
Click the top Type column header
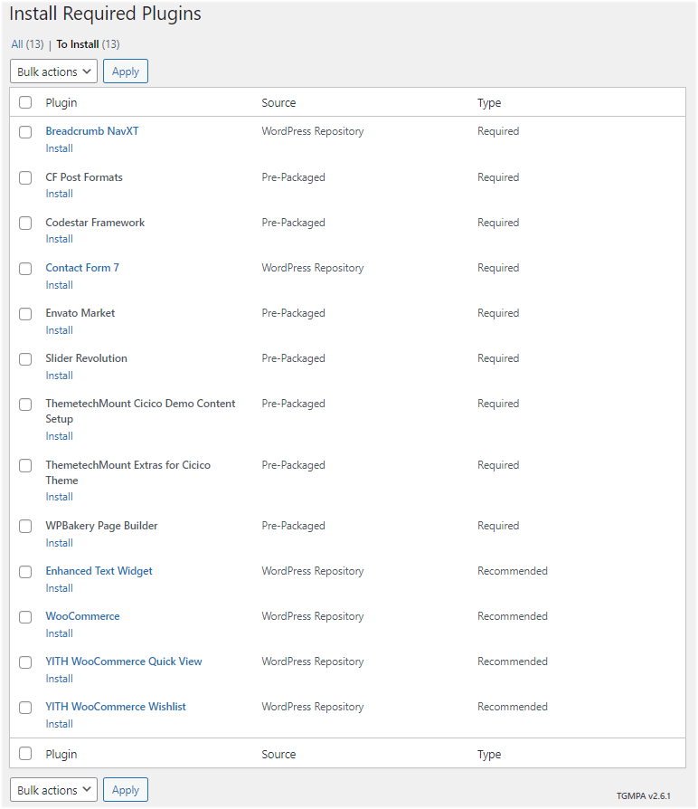[x=489, y=102]
